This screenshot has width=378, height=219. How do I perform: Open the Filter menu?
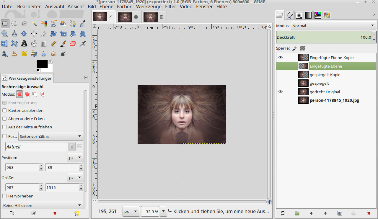[x=171, y=6]
